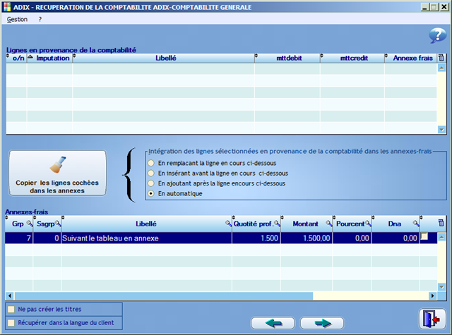Click the magnifier in Pourcent column
This screenshot has height=335, width=452.
pyautogui.click(x=368, y=224)
